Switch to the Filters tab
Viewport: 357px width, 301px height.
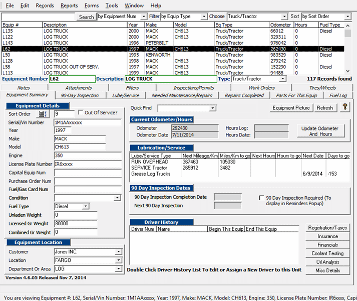click(x=132, y=88)
